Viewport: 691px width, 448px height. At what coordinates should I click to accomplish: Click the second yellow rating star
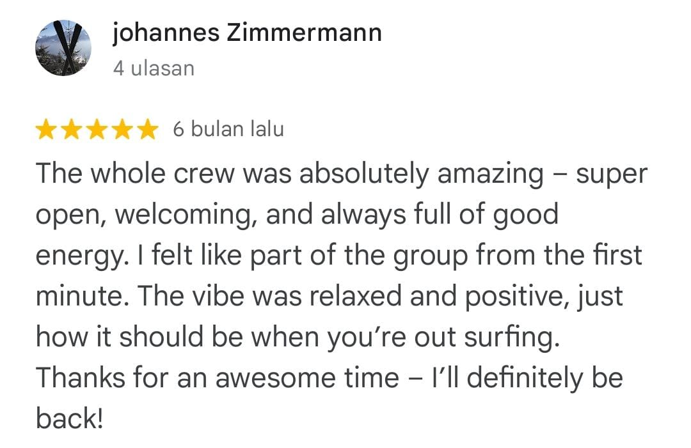(71, 130)
